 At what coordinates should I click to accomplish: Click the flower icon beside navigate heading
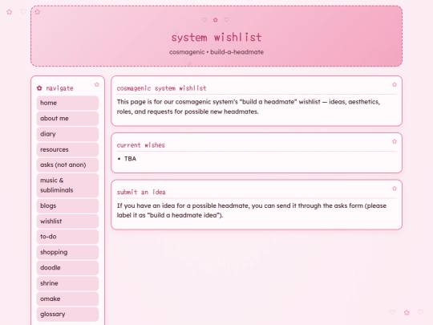tap(39, 88)
